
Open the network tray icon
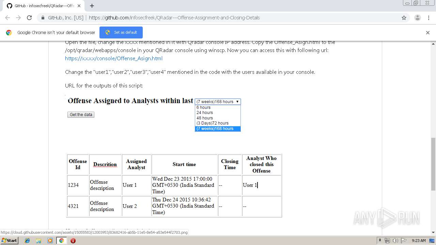pyautogui.click(x=387, y=241)
